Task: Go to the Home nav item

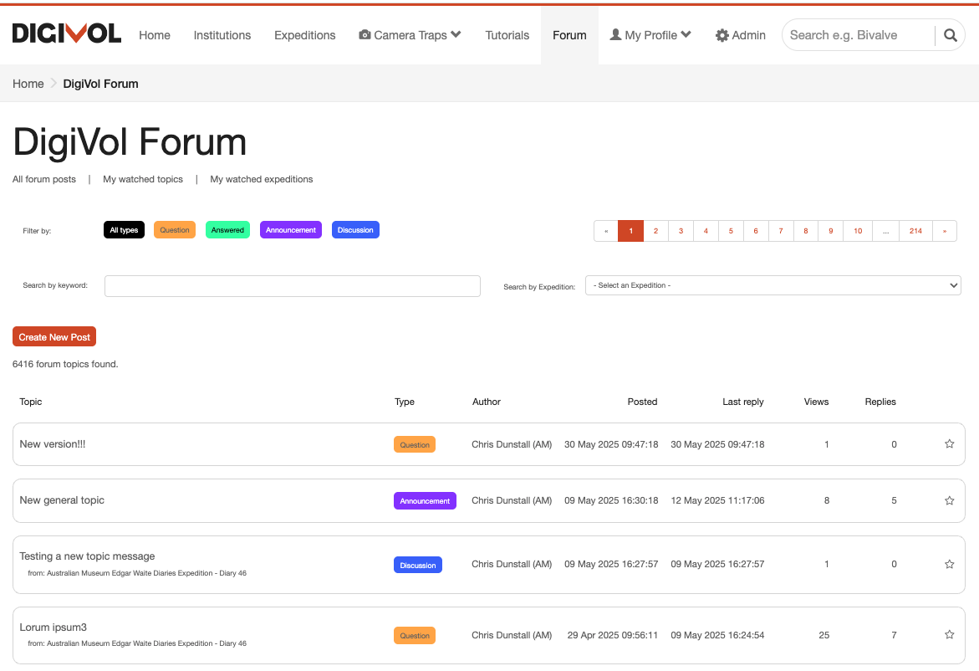Action: pyautogui.click(x=154, y=36)
